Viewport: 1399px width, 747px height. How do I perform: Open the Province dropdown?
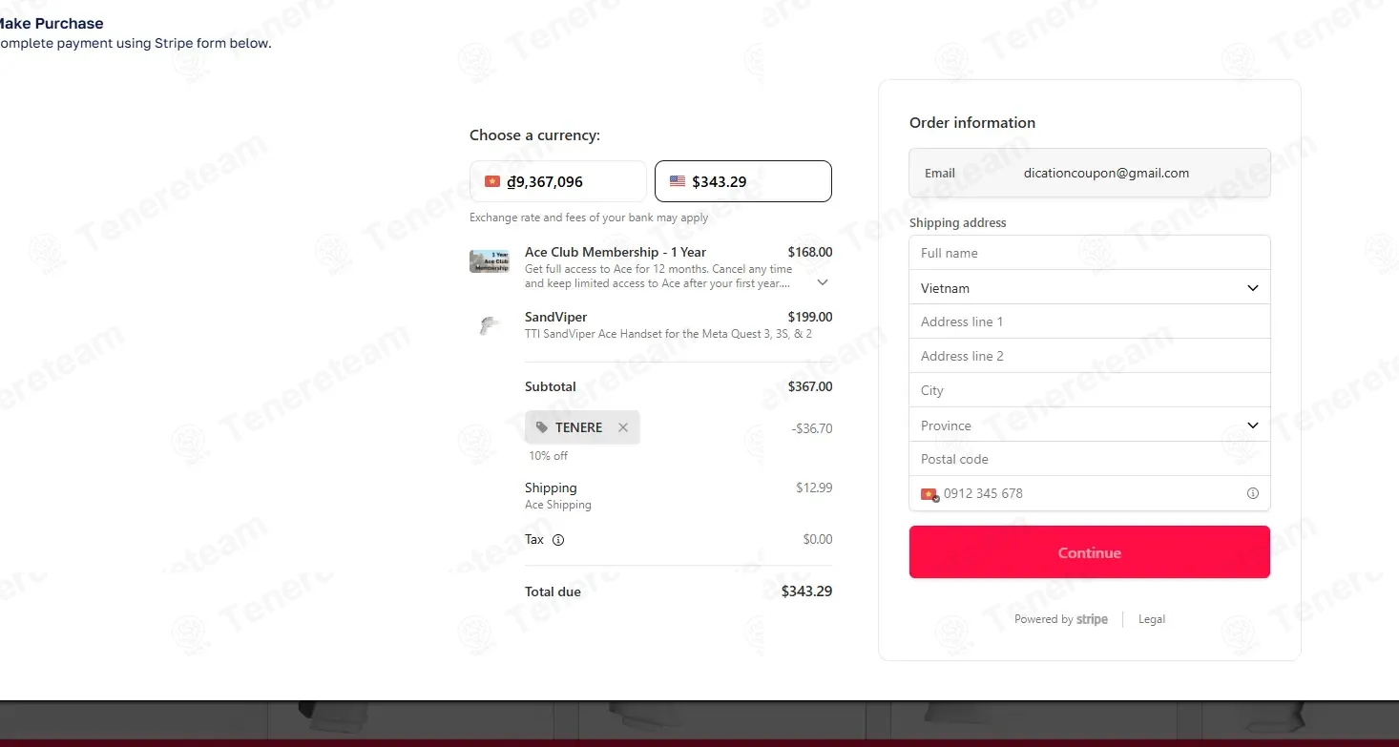click(x=1090, y=425)
